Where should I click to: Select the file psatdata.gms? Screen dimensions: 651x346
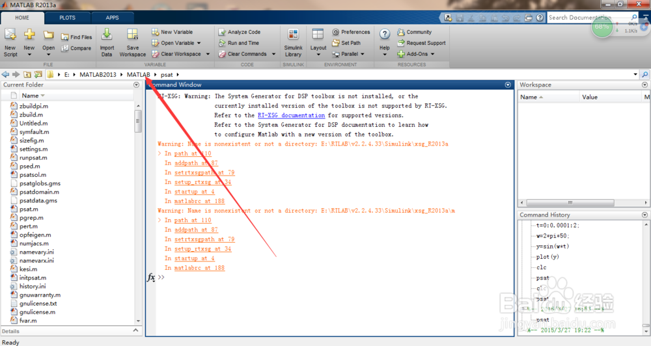click(x=38, y=200)
